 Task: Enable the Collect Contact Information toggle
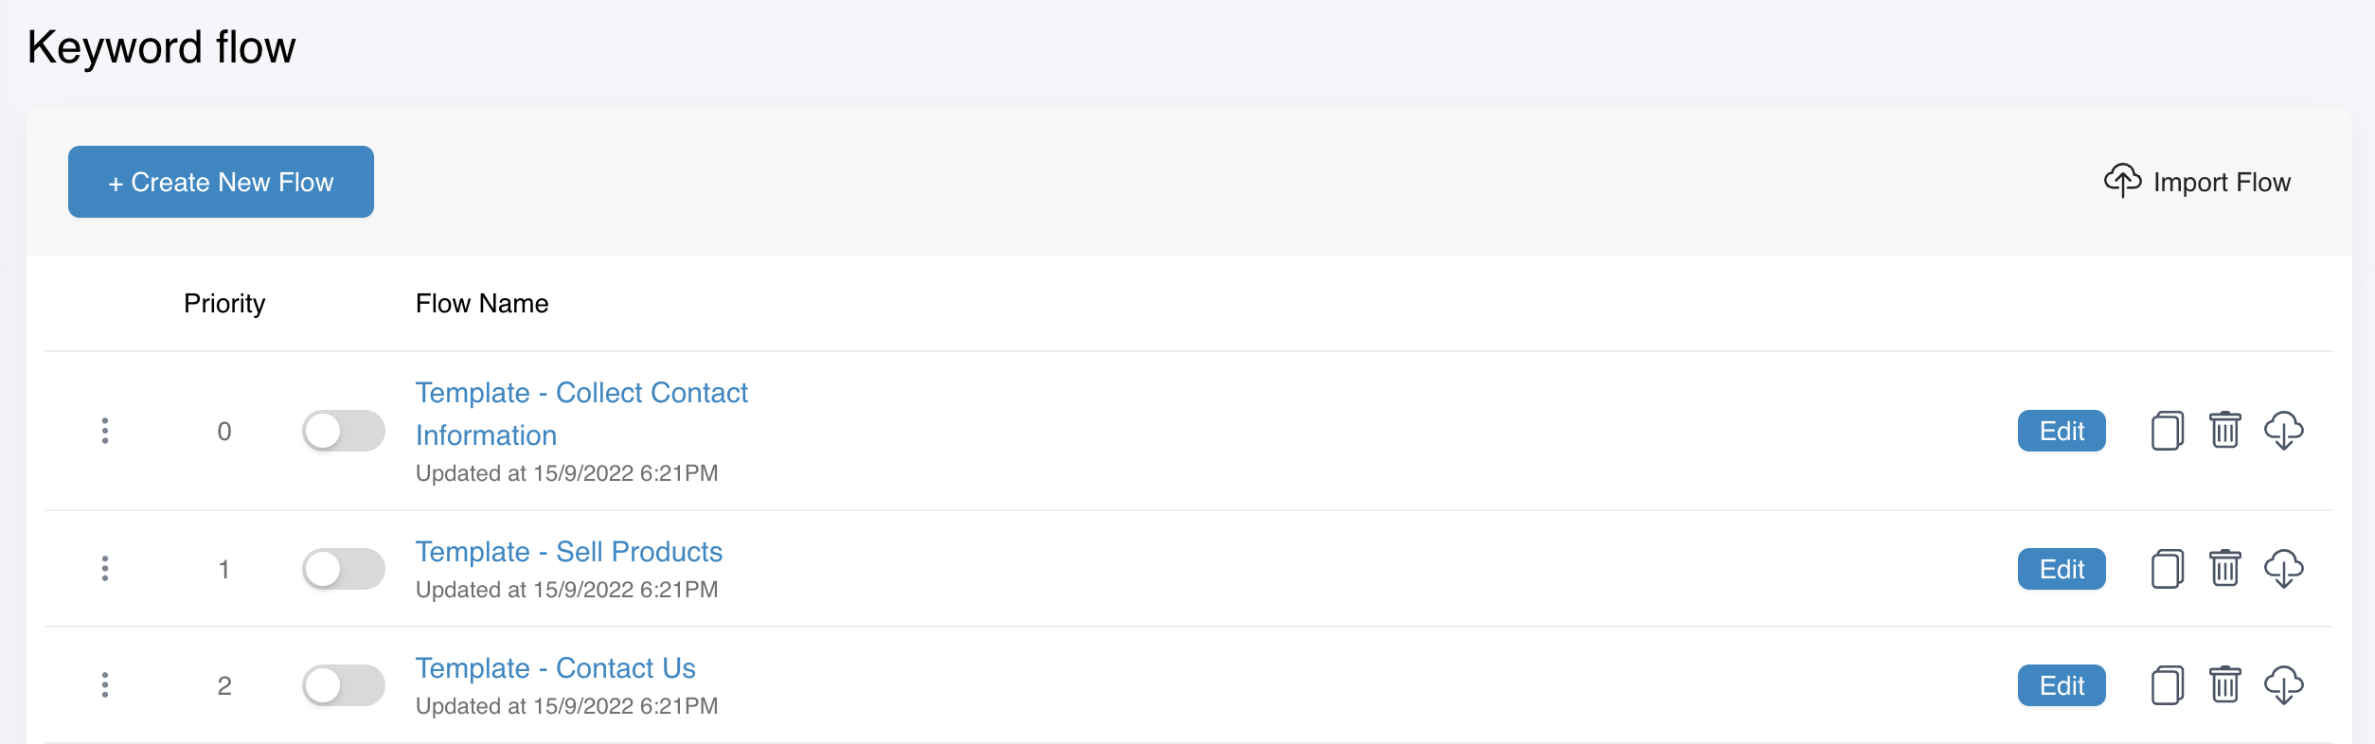click(x=343, y=431)
